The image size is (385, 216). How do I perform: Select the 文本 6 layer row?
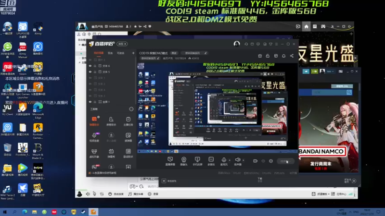(x=111, y=66)
